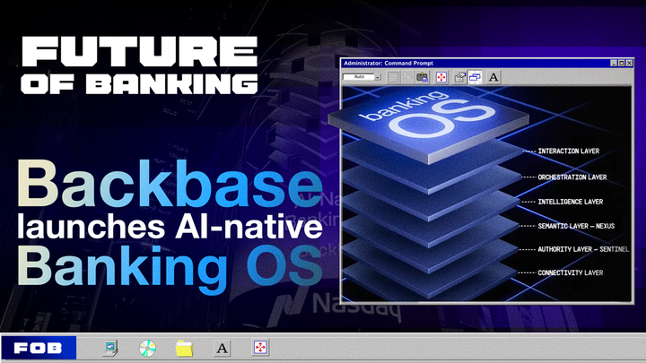The height and width of the screenshot is (363, 646).
Task: Click the FOB start button on the taskbar
Action: pos(39,348)
